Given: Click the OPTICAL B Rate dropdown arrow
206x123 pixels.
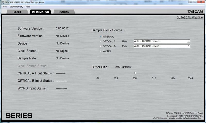Looking at the screenshot, I should tap(189, 46).
